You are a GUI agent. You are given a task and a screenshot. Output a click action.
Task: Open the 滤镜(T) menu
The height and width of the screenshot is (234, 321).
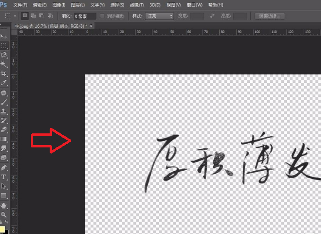tap(137, 5)
